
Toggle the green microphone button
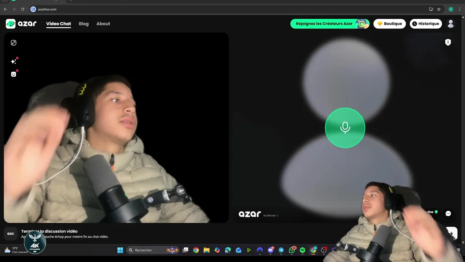(345, 128)
